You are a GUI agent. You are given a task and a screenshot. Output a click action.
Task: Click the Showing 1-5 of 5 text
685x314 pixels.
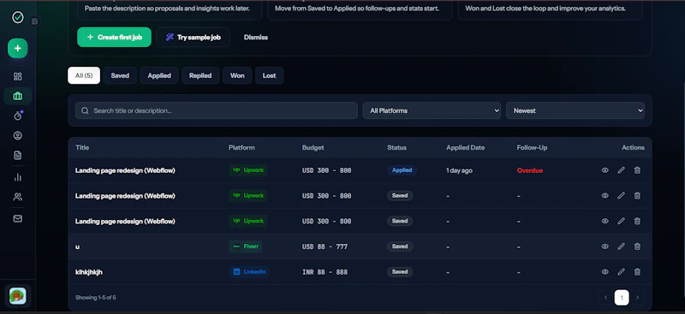click(95, 298)
